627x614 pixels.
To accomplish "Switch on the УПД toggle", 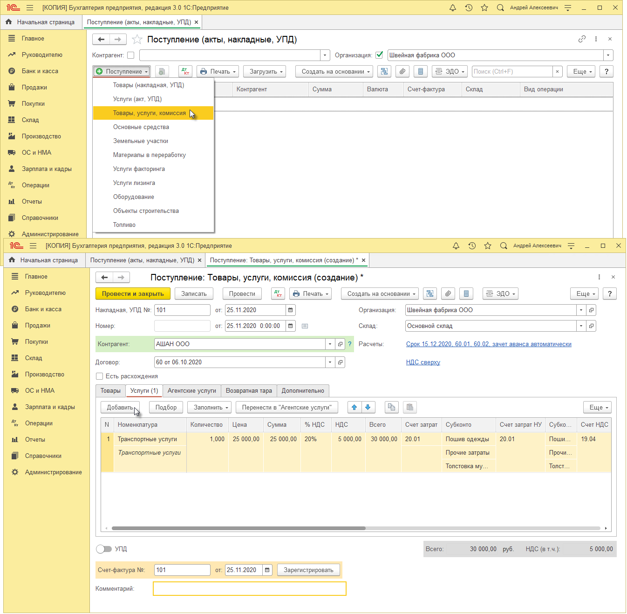I will pos(104,549).
